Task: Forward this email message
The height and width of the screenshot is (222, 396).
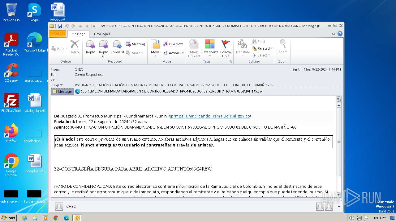Action: pyautogui.click(x=117, y=47)
